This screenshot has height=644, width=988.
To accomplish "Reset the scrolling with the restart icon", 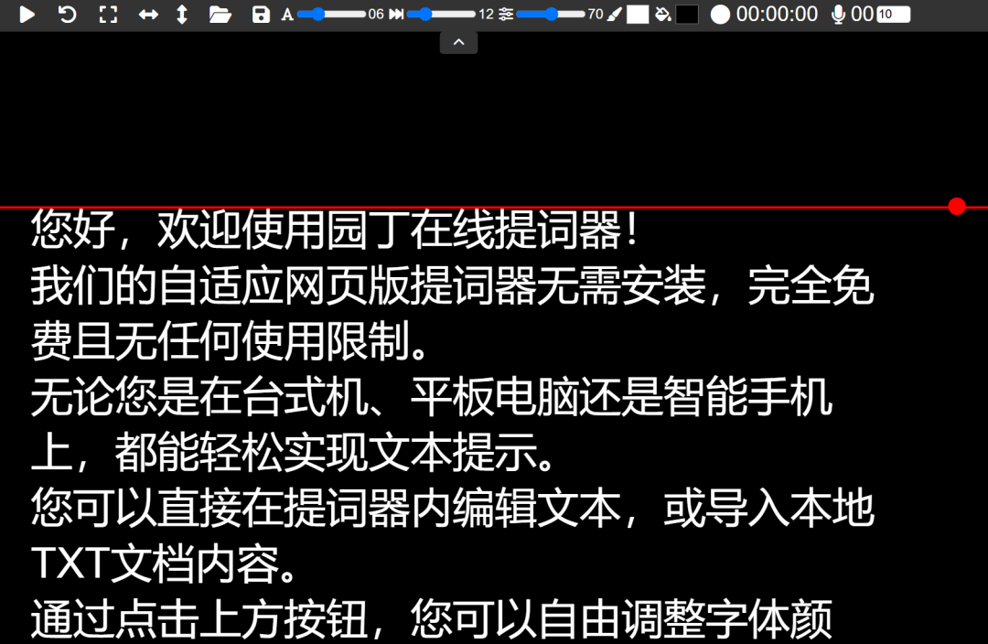I will [66, 14].
